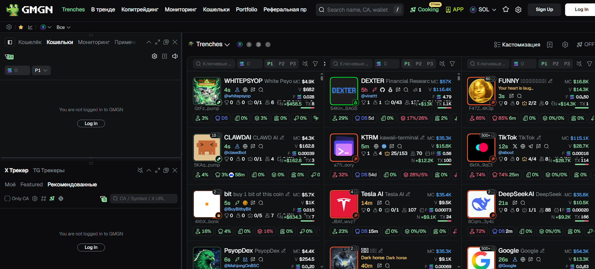Viewport: 595px width, 269px height.
Task: Click the speaker sound icon in wallet panel
Action: pos(175,56)
